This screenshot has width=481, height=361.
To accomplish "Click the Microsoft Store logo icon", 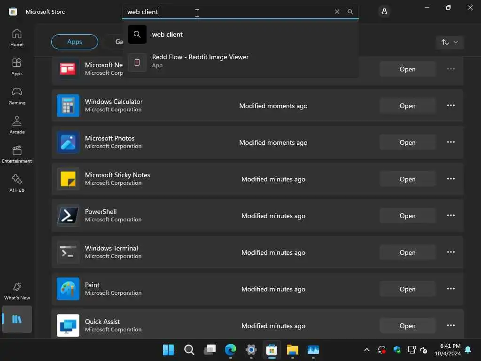I will click(x=13, y=12).
